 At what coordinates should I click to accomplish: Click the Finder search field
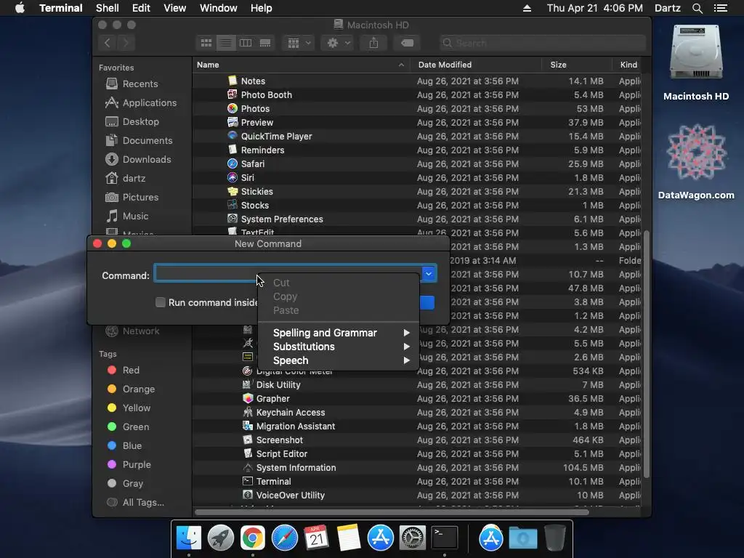click(542, 43)
